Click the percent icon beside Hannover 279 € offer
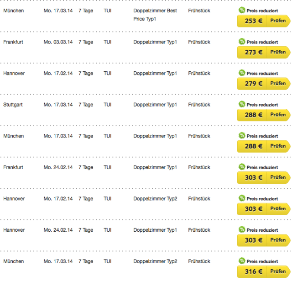The image size is (292, 282). [x=242, y=73]
